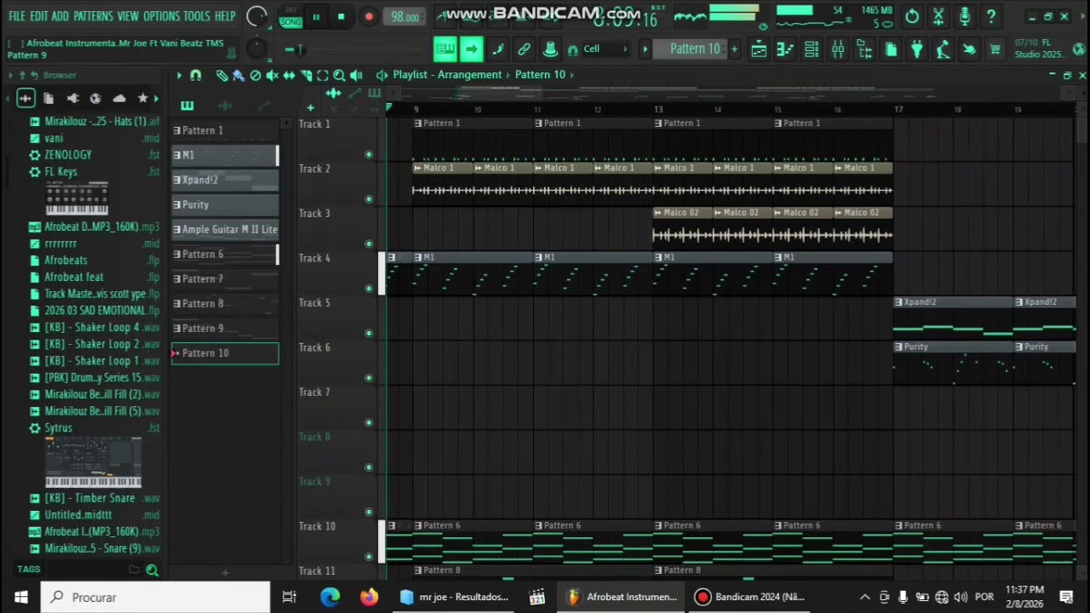1090x613 pixels.
Task: Open the Mixer from the main toolbar
Action: pos(838,49)
